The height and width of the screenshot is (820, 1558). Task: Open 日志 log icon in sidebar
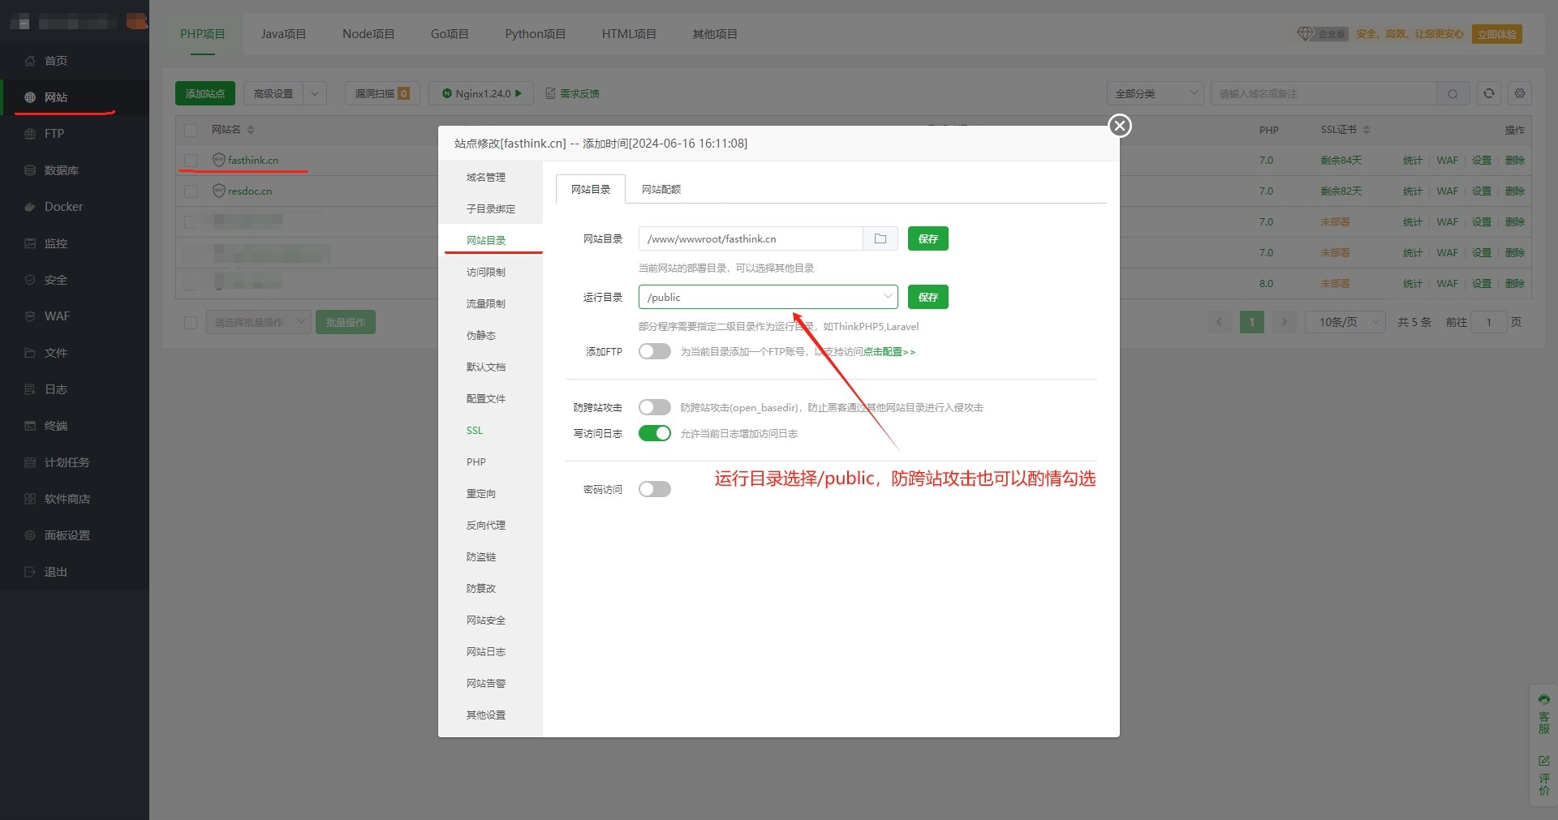coord(30,389)
